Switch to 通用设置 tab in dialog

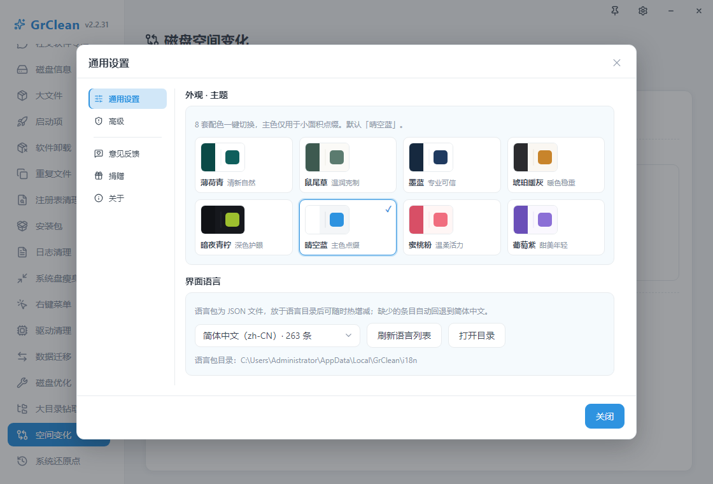tap(128, 99)
